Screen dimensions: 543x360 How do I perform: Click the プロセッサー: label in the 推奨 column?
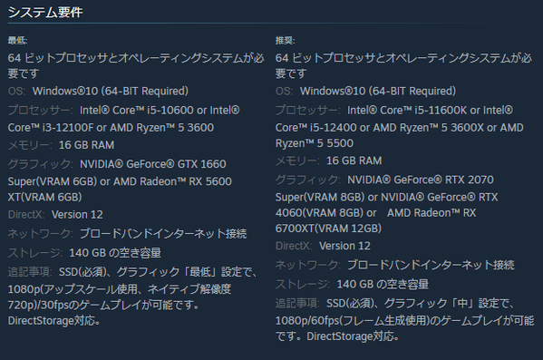pos(308,111)
